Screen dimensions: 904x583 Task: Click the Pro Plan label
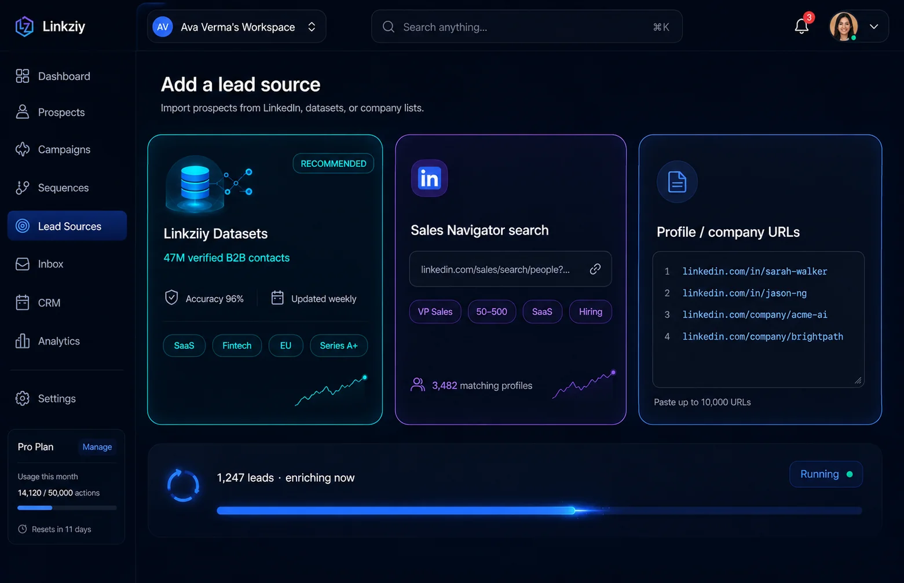tap(35, 447)
